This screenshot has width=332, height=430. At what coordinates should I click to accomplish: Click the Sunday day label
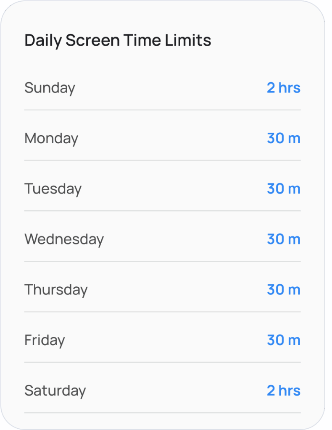(x=50, y=88)
